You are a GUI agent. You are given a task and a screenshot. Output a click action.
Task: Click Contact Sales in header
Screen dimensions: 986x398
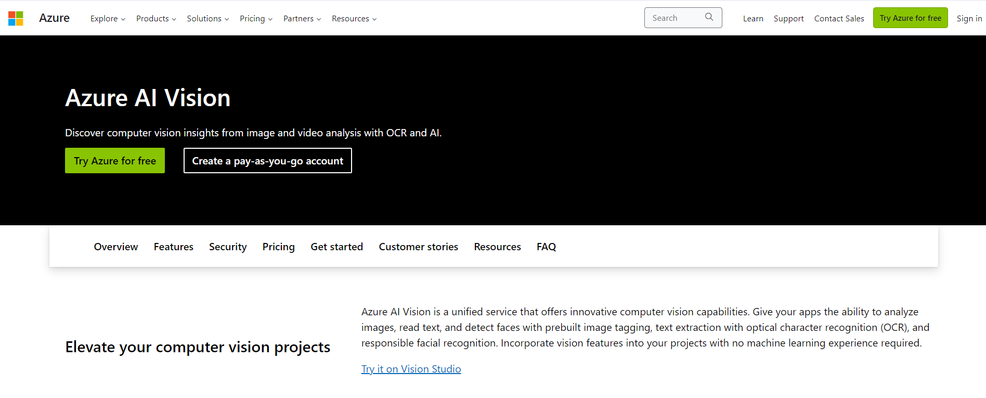(839, 19)
